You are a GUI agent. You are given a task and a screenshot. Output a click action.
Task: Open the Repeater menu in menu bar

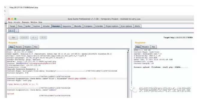click(26, 22)
